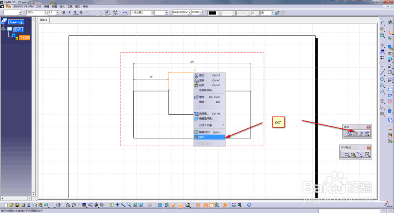Open the SICH font name dropdown
This screenshot has height=213, width=394.
point(45,13)
